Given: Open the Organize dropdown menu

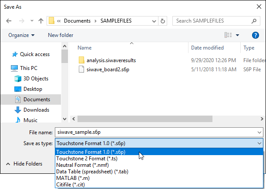Looking at the screenshot, I should pos(24,35).
